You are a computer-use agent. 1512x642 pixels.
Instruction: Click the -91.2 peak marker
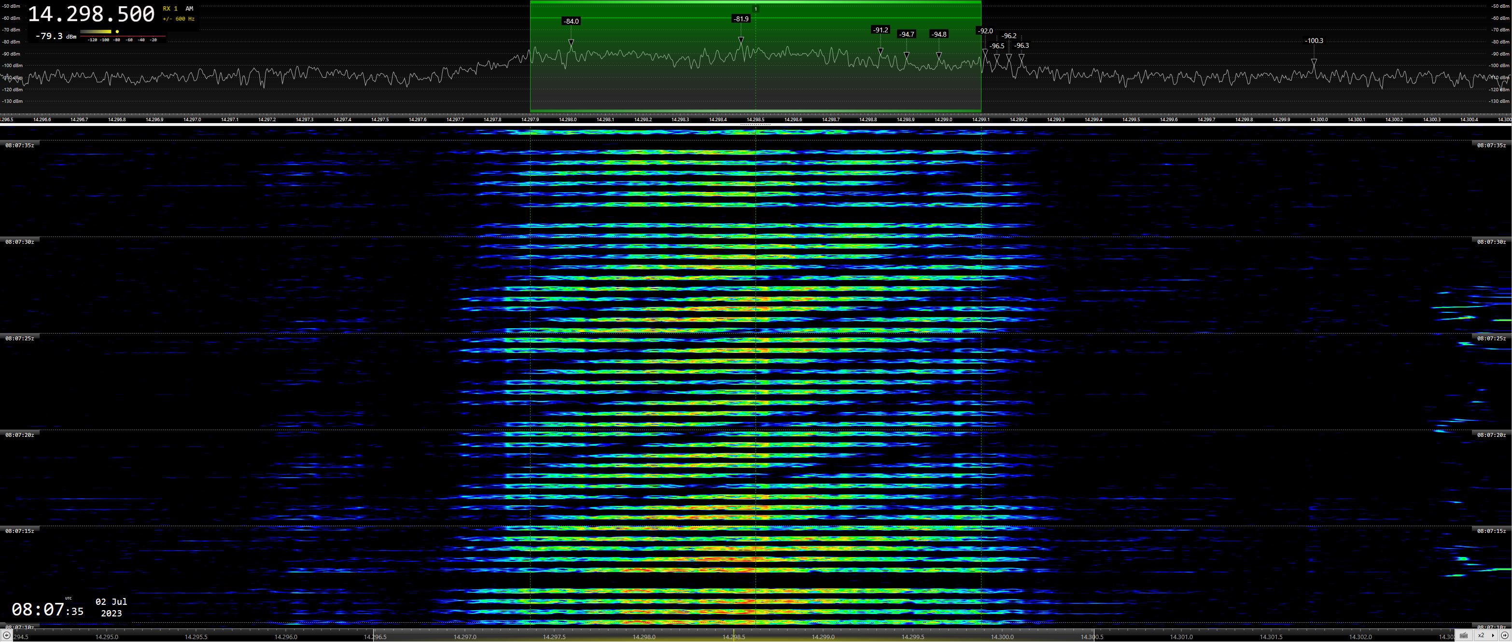click(881, 30)
